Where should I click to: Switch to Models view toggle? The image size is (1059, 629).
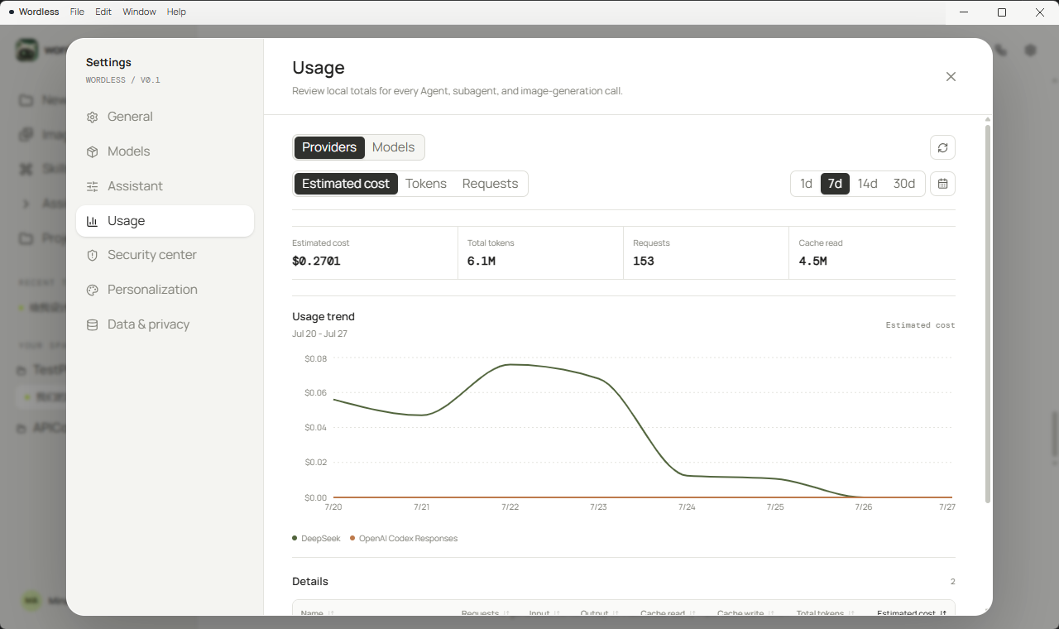tap(393, 147)
